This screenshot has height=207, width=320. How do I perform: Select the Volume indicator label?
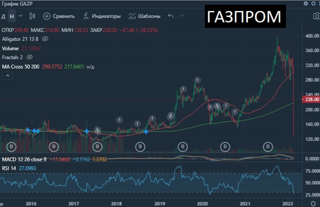coord(10,48)
